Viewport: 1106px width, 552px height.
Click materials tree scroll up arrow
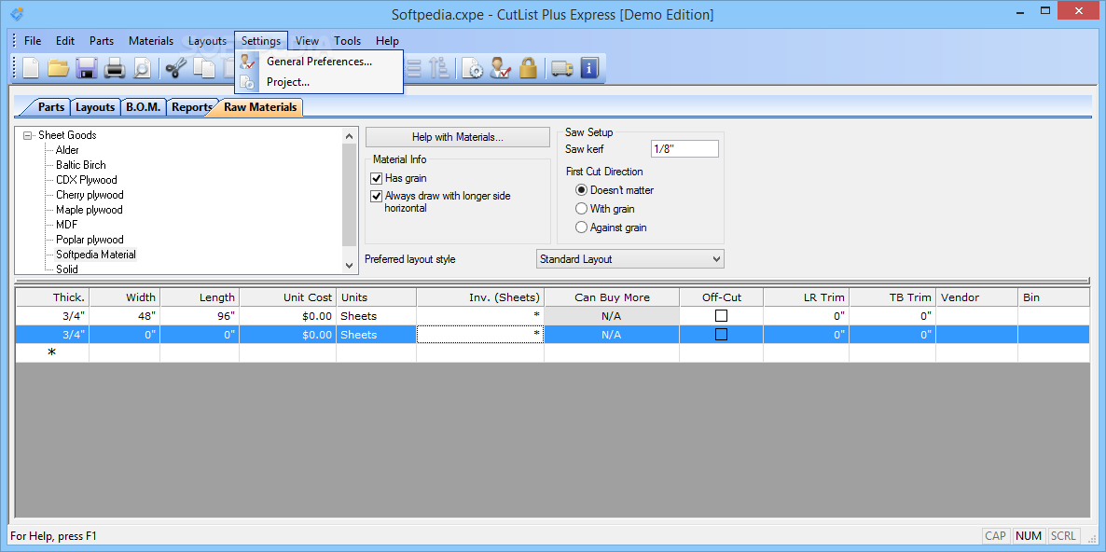click(349, 135)
